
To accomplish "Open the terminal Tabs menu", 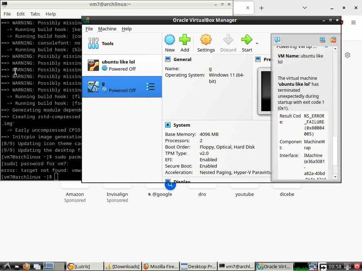I will 35,14.
